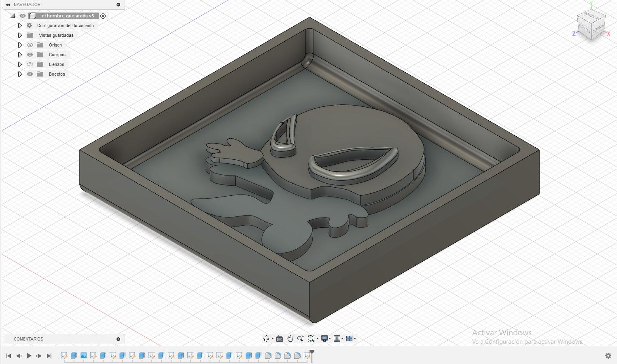The height and width of the screenshot is (364, 617).
Task: Click the timeline end marker handle
Action: [312, 353]
